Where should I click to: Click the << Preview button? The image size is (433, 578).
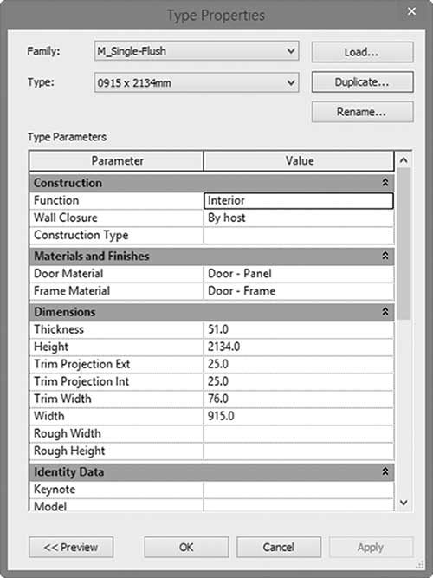pyautogui.click(x=71, y=547)
